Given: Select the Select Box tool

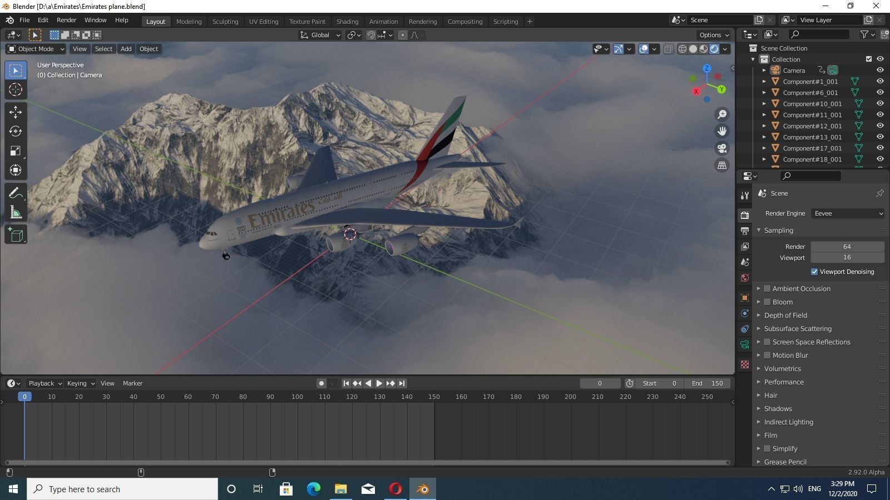Looking at the screenshot, I should 16,71.
